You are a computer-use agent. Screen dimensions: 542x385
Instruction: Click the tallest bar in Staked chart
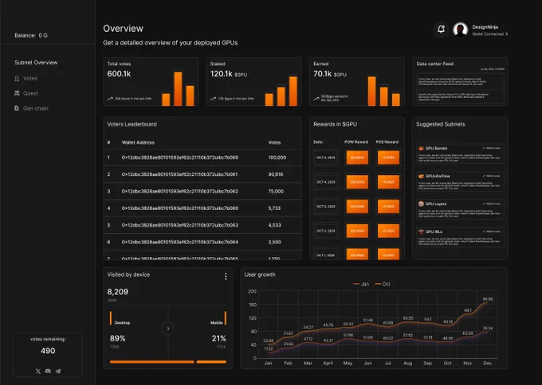pyautogui.click(x=293, y=91)
